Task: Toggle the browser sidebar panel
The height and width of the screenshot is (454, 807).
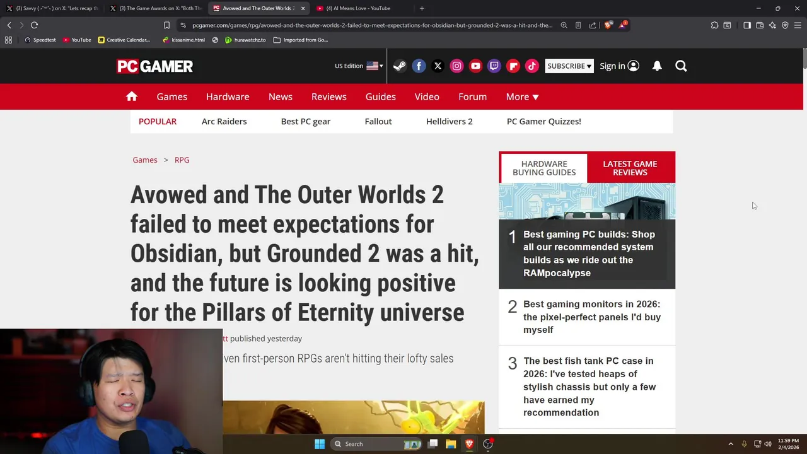Action: click(747, 25)
